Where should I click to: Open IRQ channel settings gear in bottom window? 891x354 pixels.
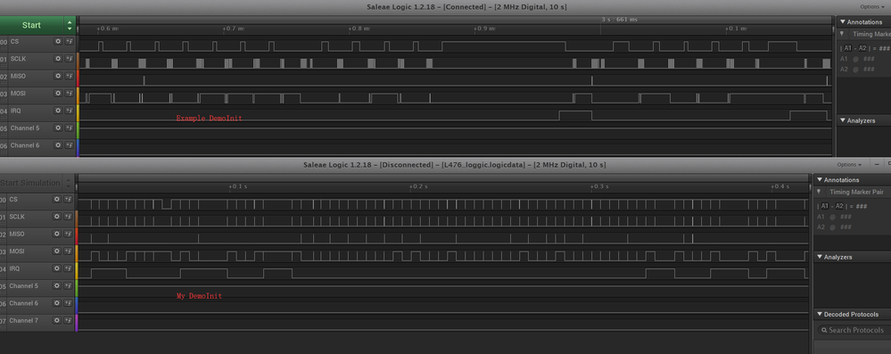click(x=57, y=268)
